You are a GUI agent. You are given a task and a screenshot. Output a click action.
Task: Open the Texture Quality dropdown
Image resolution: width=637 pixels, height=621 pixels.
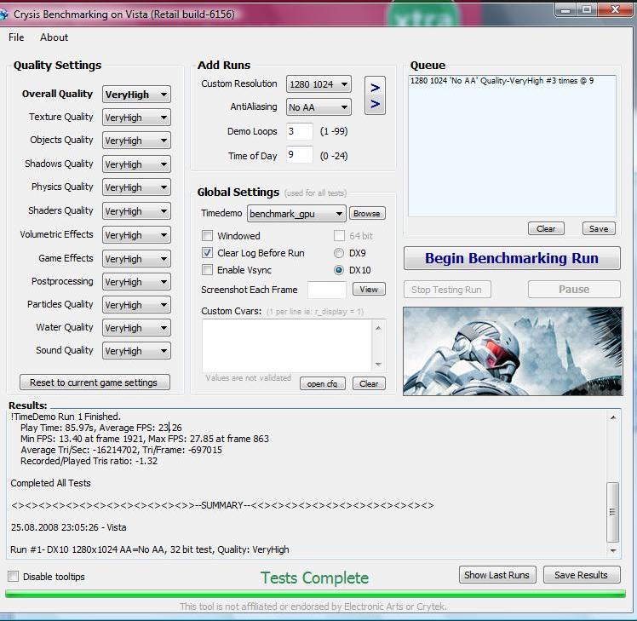136,118
